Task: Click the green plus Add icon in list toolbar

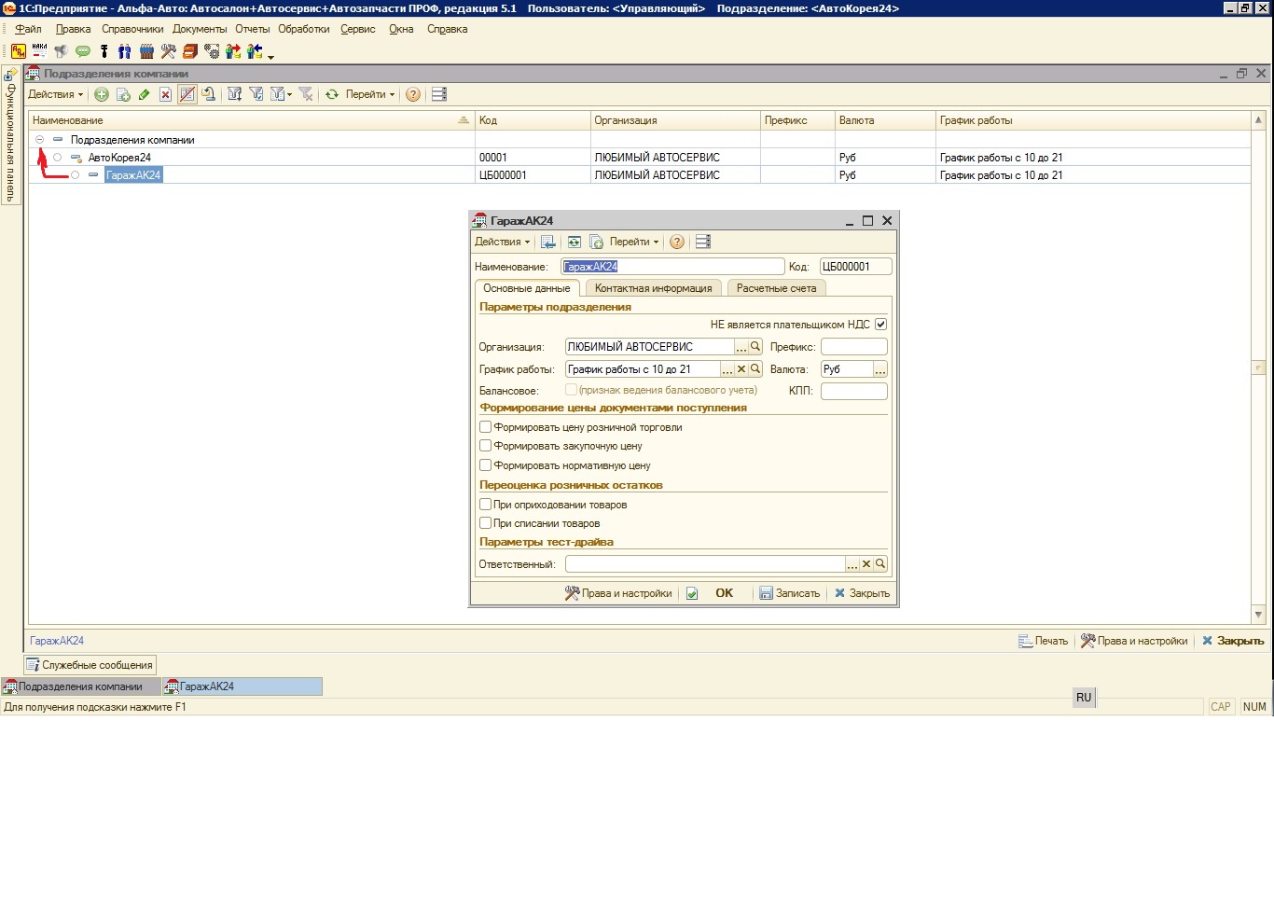Action: click(102, 94)
